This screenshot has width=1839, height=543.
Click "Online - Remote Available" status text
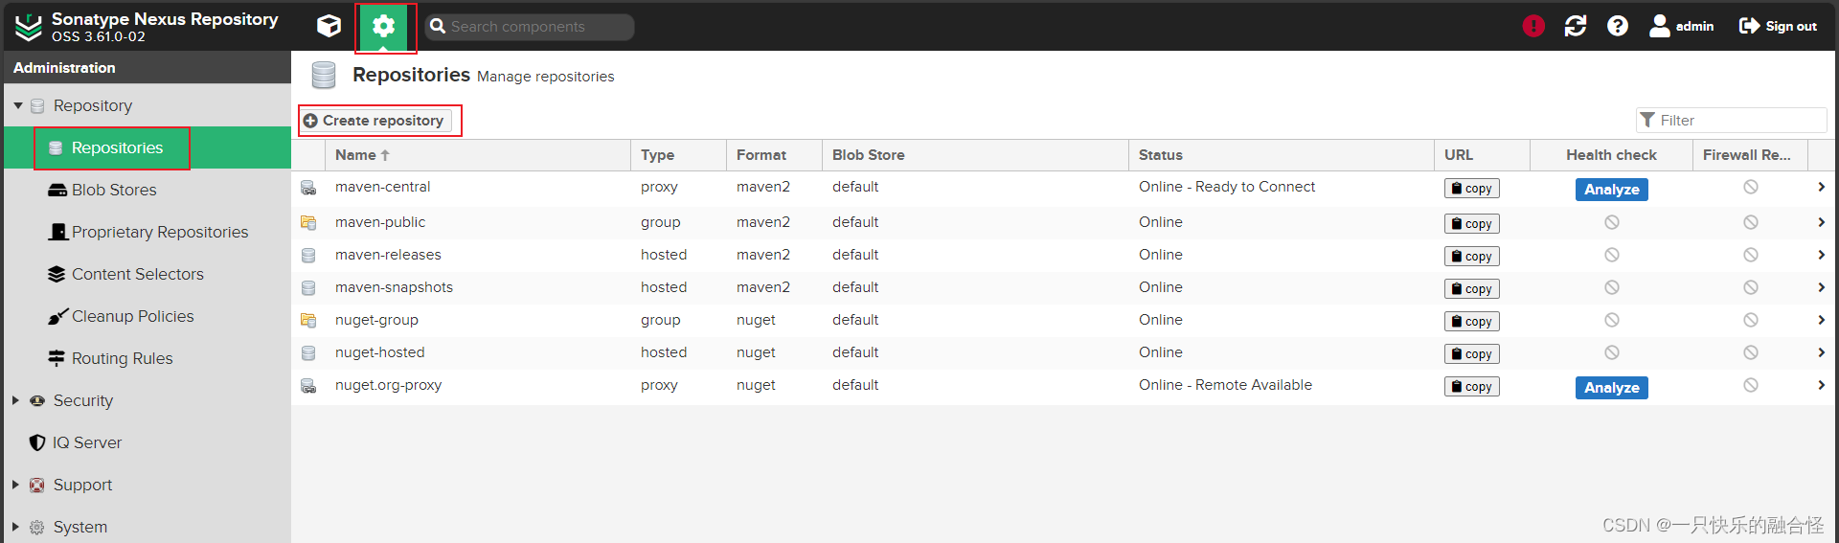click(1225, 385)
